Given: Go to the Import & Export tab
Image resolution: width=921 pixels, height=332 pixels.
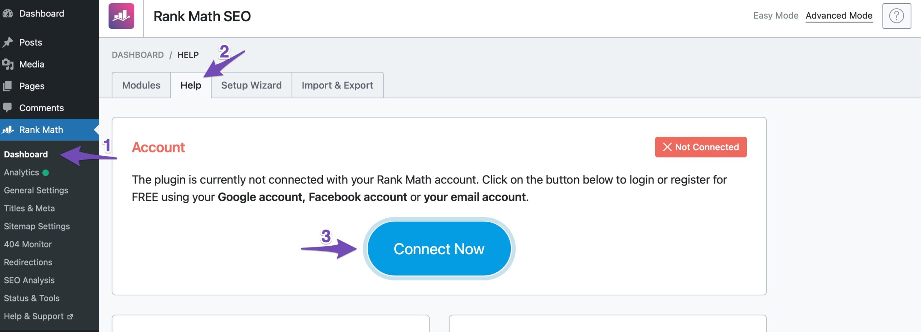Looking at the screenshot, I should point(337,85).
